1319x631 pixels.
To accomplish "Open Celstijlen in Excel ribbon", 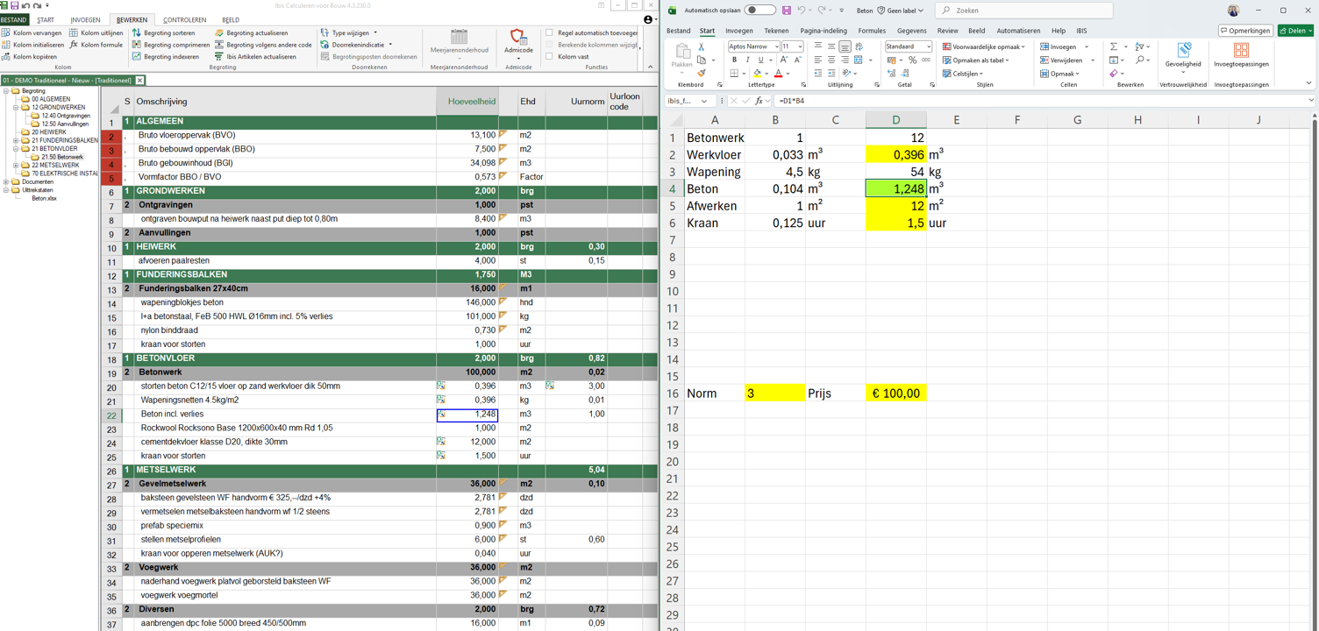I will tap(963, 74).
